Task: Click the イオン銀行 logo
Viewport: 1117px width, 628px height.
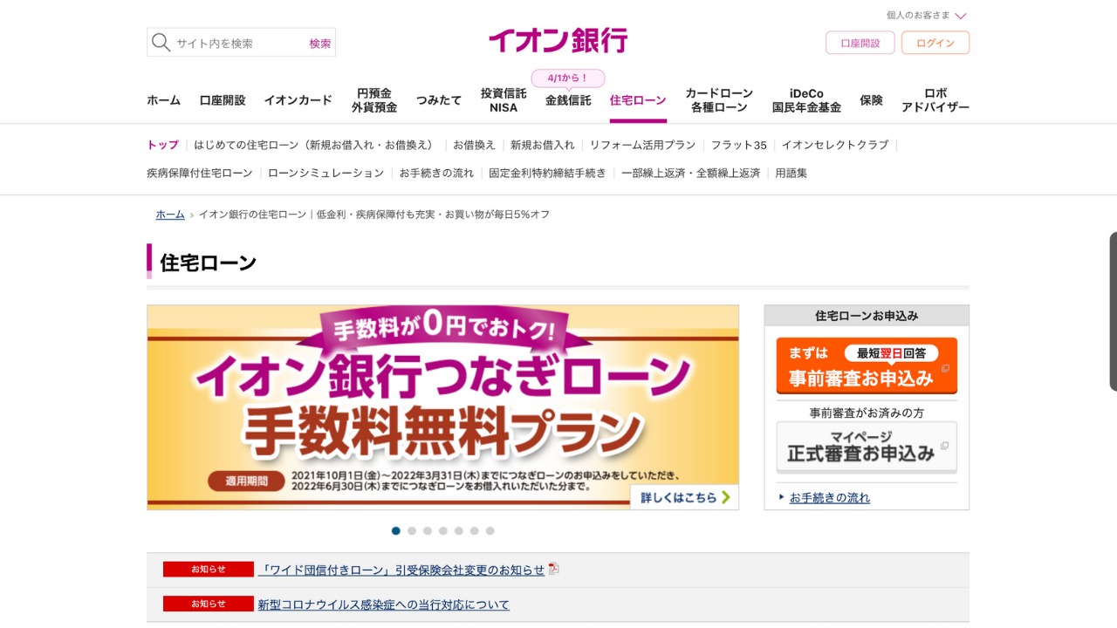Action: point(558,40)
